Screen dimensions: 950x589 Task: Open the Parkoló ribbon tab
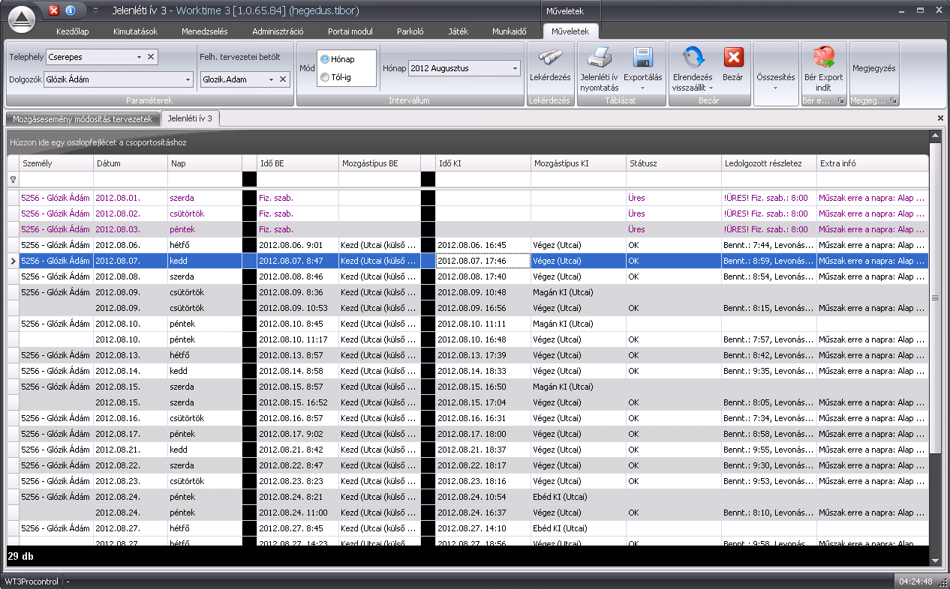(x=410, y=31)
